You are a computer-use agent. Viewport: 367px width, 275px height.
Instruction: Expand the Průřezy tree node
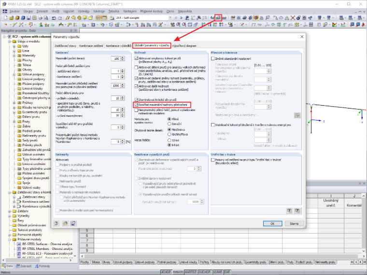(x=14, y=103)
